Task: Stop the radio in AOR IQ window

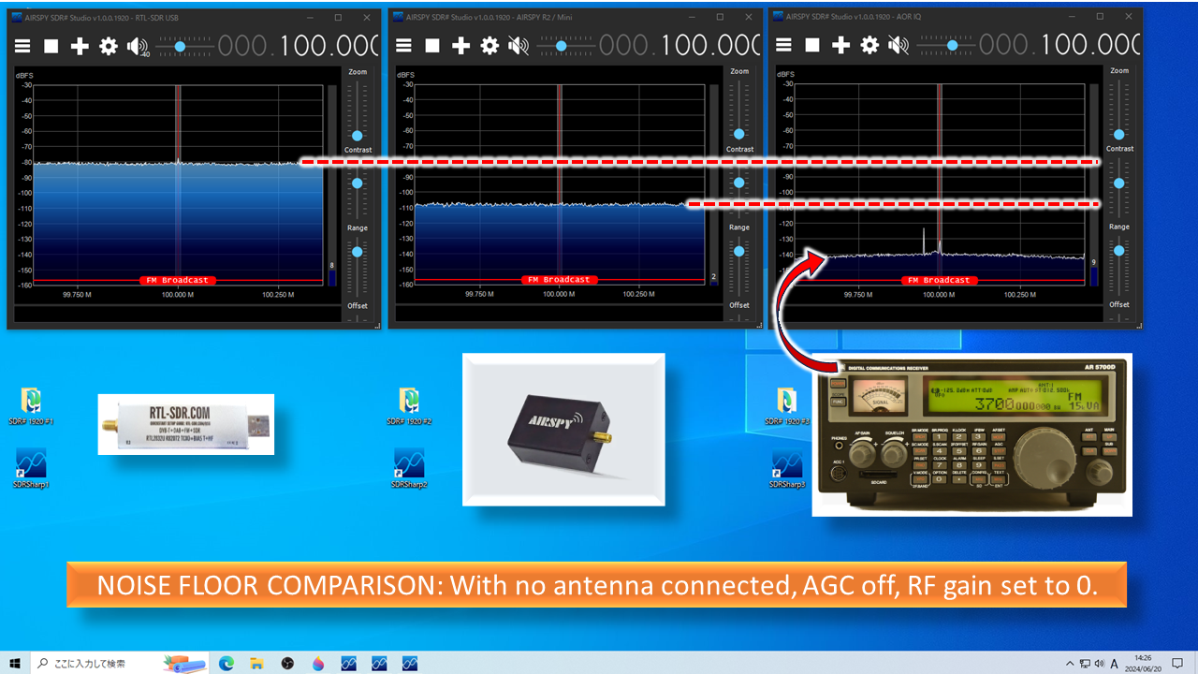Action: [x=812, y=45]
